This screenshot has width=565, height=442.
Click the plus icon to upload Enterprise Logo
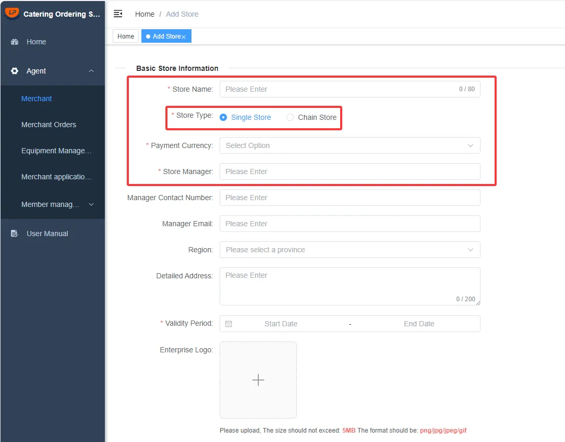258,380
